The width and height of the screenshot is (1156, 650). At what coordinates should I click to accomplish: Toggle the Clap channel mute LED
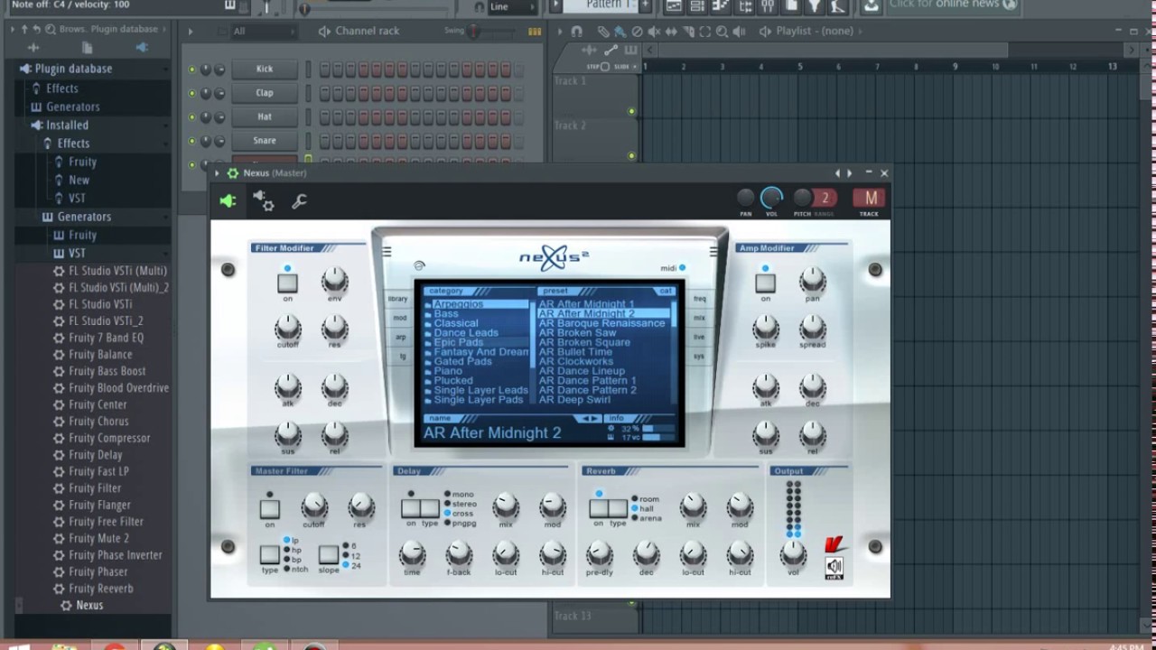tap(191, 93)
